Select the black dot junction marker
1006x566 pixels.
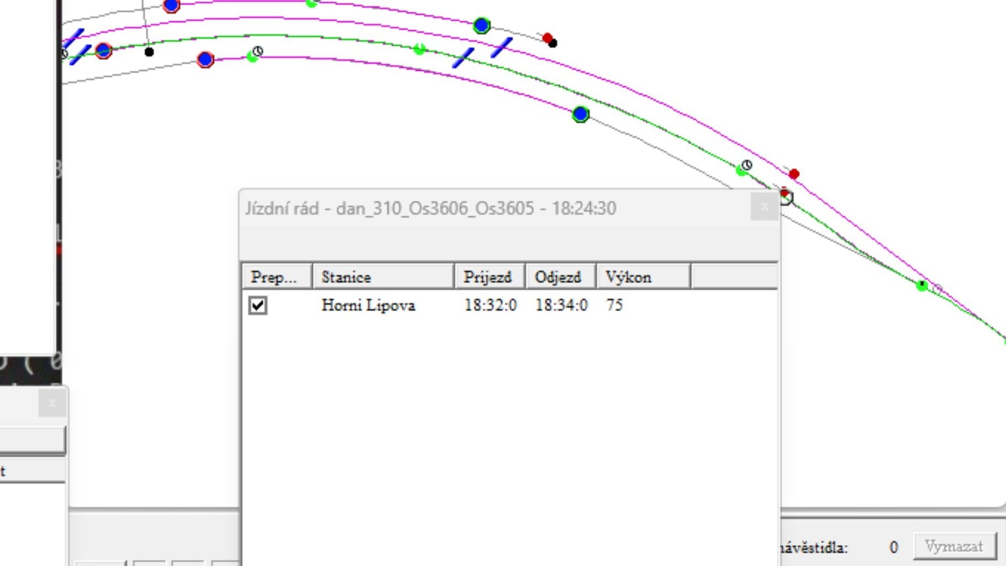pos(149,52)
